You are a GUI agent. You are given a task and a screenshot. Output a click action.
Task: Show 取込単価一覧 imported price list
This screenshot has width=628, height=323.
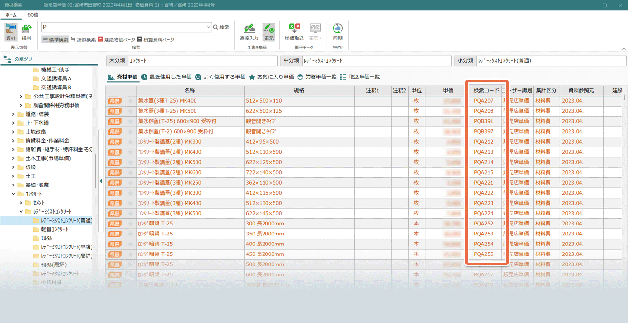[360, 77]
